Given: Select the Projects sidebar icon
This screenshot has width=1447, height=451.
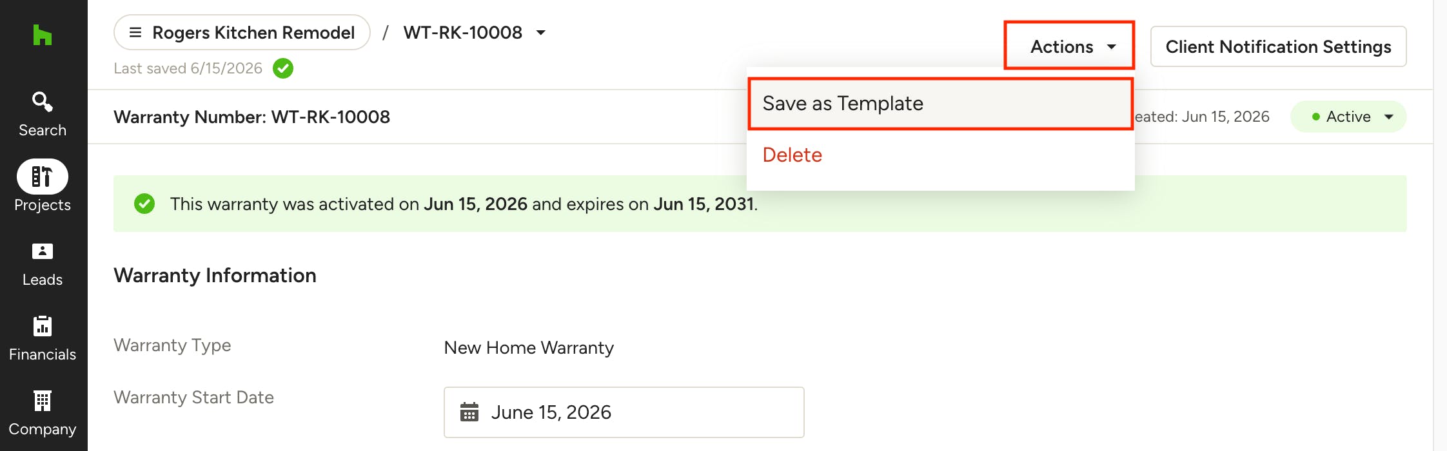Looking at the screenshot, I should [x=43, y=177].
